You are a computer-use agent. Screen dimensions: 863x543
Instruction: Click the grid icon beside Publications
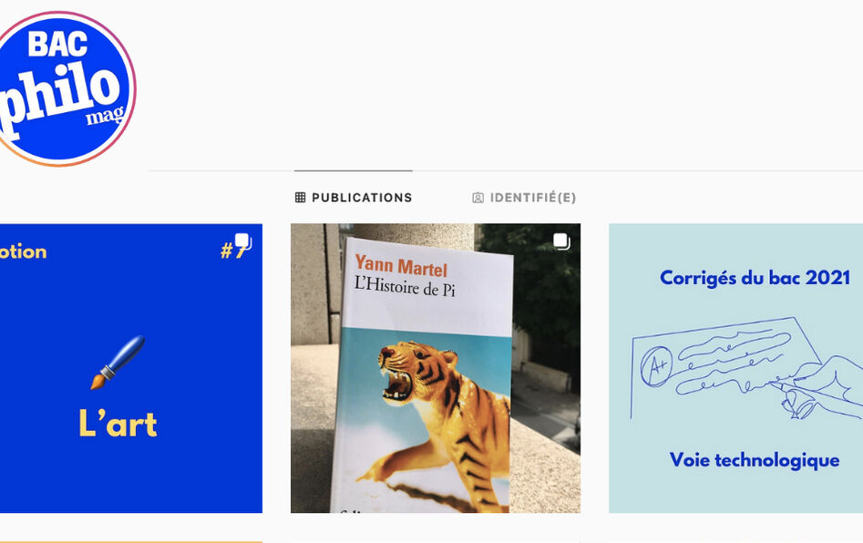[300, 198]
